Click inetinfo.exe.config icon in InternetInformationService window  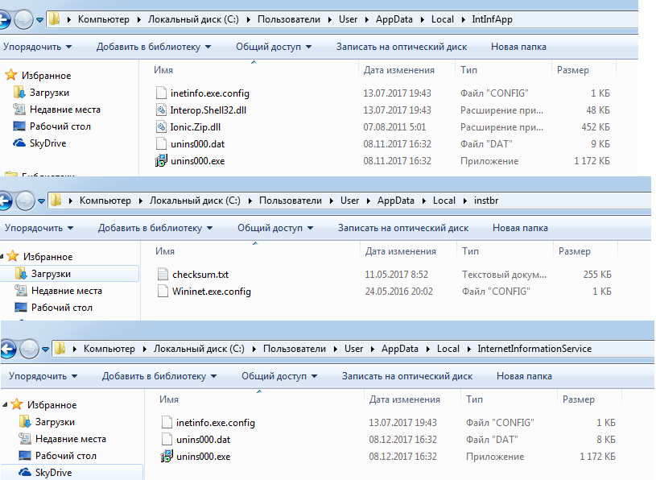point(167,422)
